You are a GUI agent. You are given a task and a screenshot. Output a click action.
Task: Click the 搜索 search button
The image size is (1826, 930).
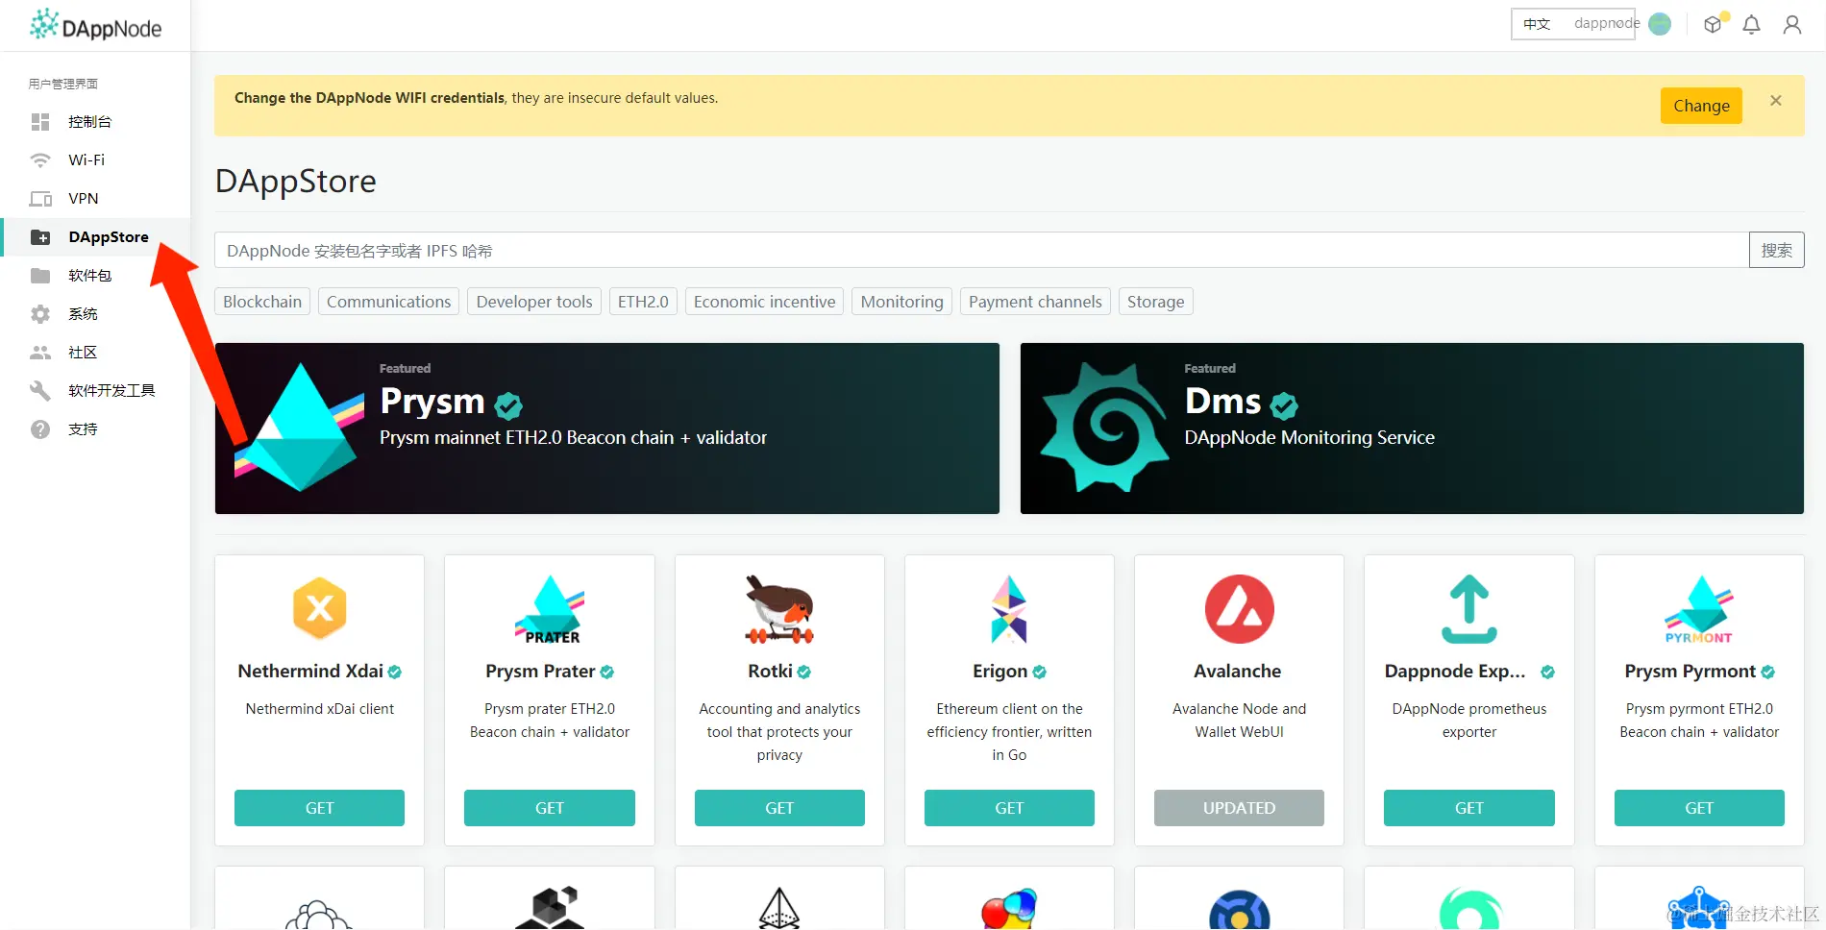pos(1776,251)
